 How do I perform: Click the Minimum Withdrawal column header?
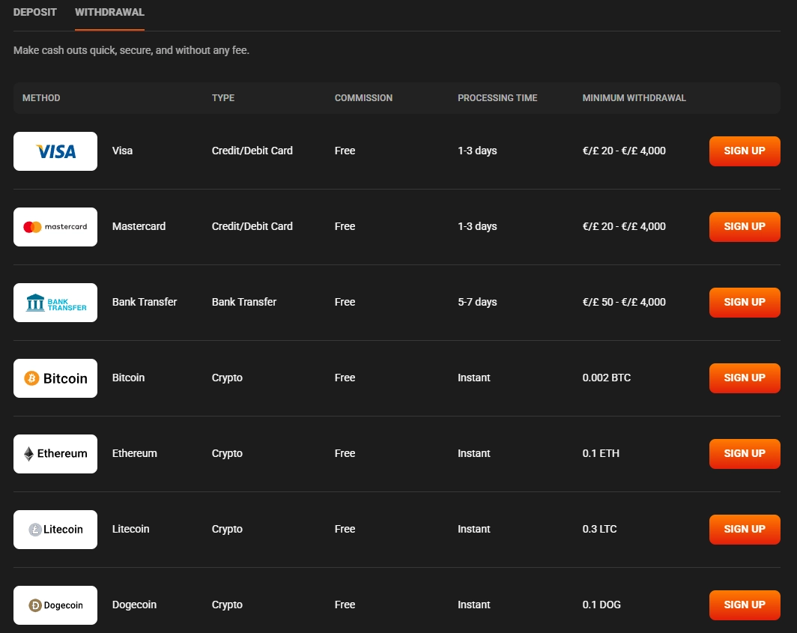634,98
